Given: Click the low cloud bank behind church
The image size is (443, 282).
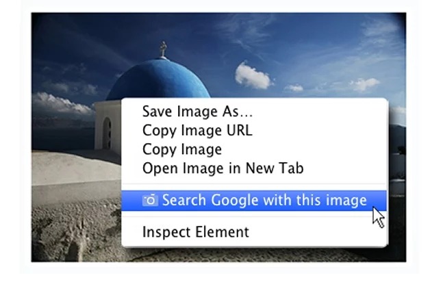Looking at the screenshot, I should click(61, 103).
